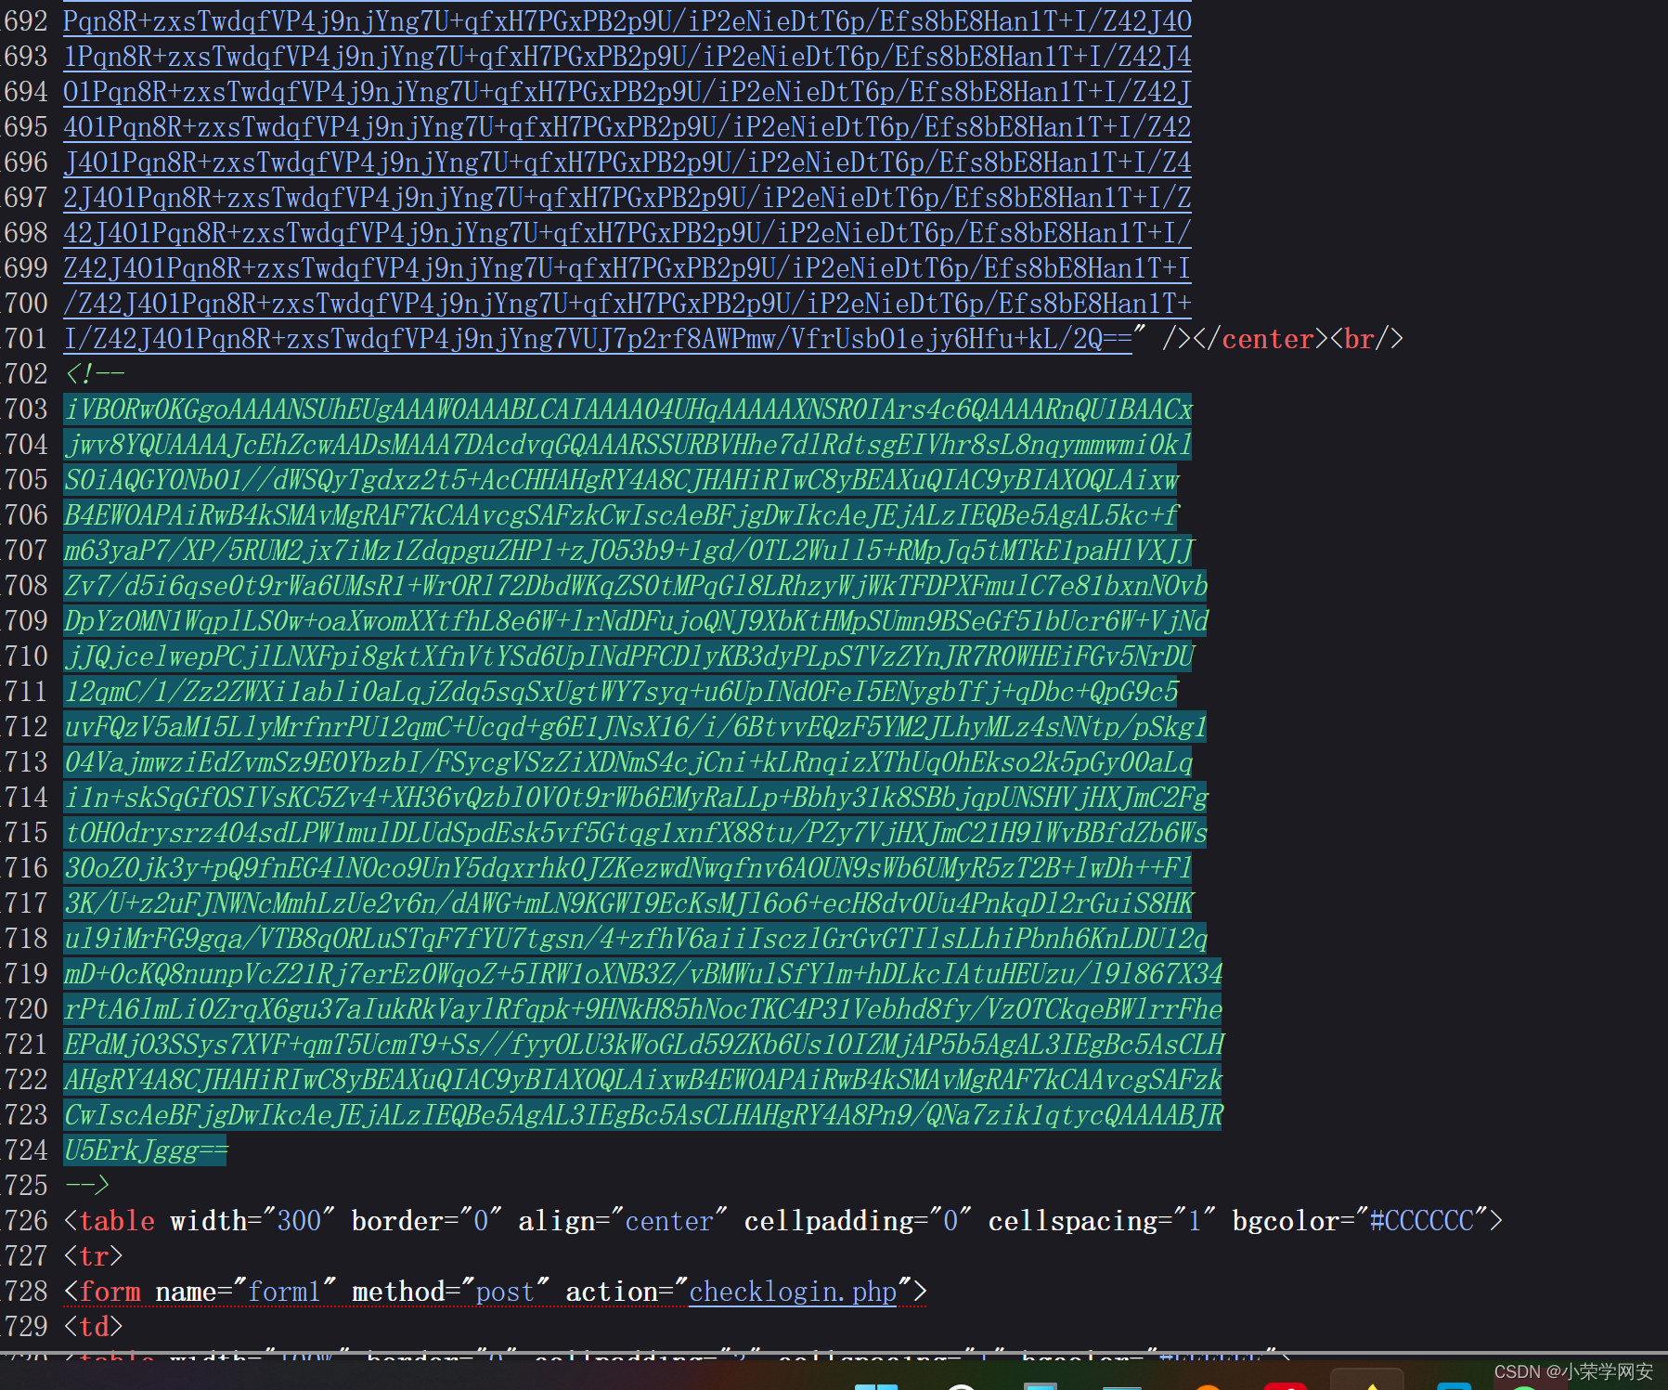The image size is (1668, 1390).
Task: Click comment closer on line 725
Action: pyautogui.click(x=87, y=1185)
